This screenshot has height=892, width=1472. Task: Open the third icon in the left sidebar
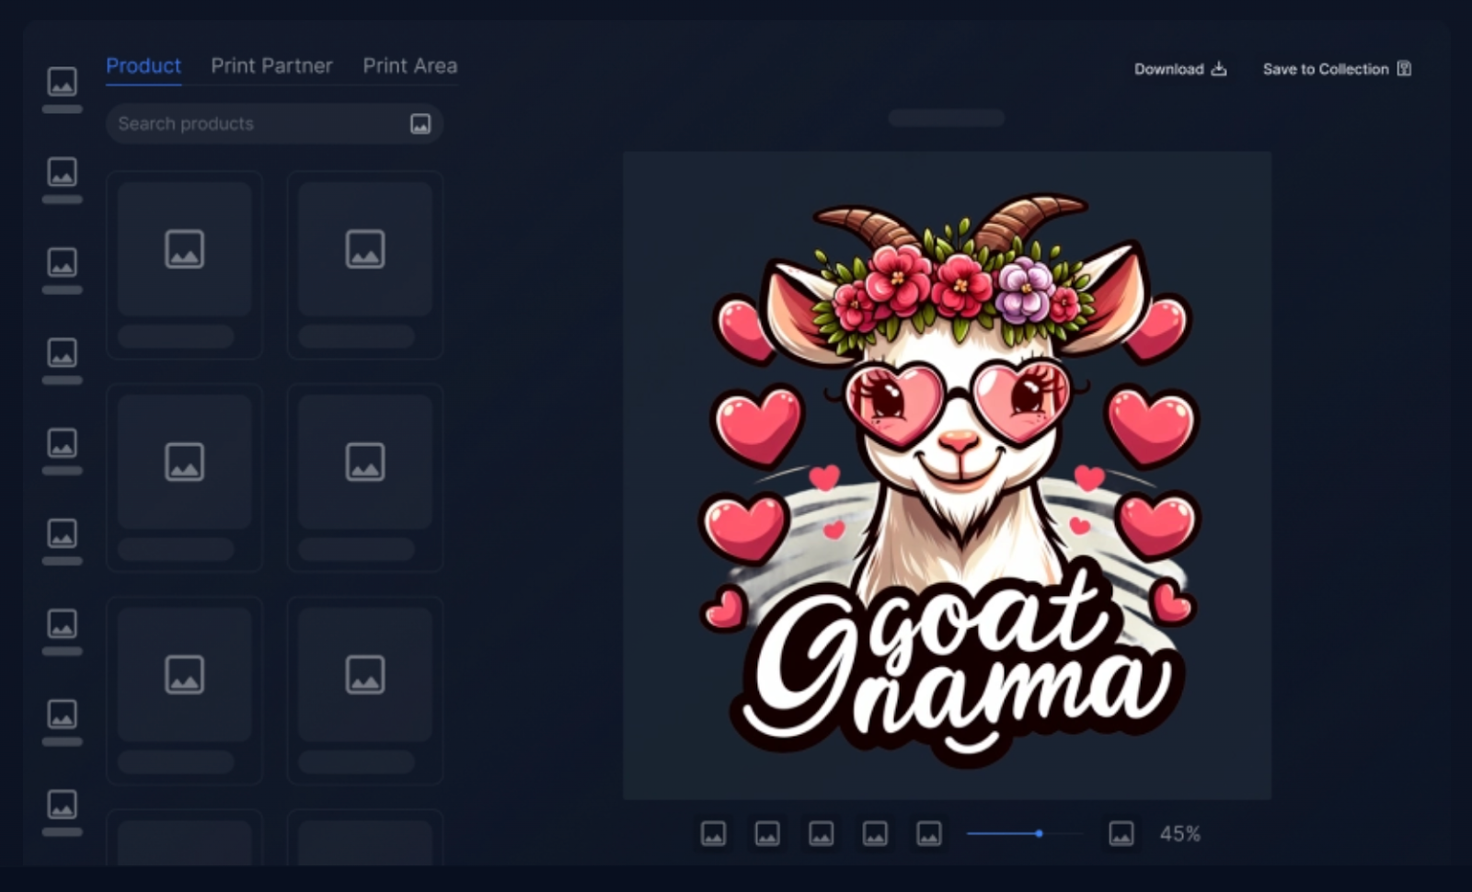click(63, 262)
